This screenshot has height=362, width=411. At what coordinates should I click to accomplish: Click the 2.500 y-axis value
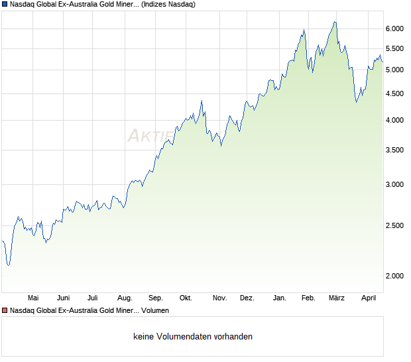pyautogui.click(x=394, y=225)
